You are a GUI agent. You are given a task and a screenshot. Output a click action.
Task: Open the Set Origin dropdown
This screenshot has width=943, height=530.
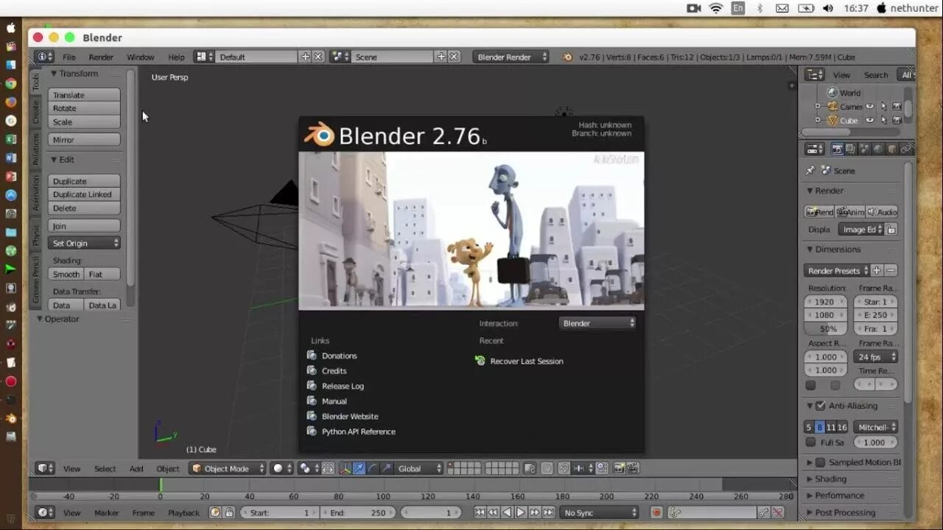click(x=84, y=243)
